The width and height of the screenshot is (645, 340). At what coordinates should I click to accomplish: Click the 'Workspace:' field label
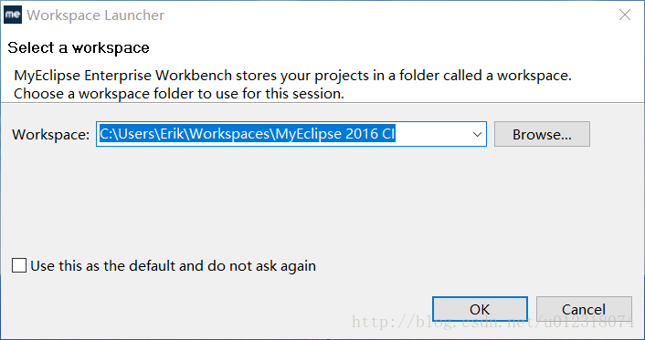pyautogui.click(x=50, y=135)
